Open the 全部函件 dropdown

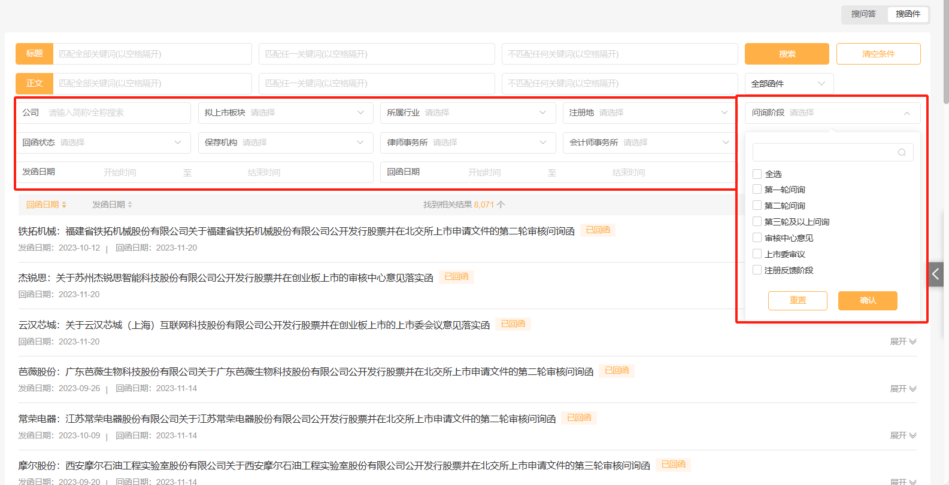coord(789,84)
